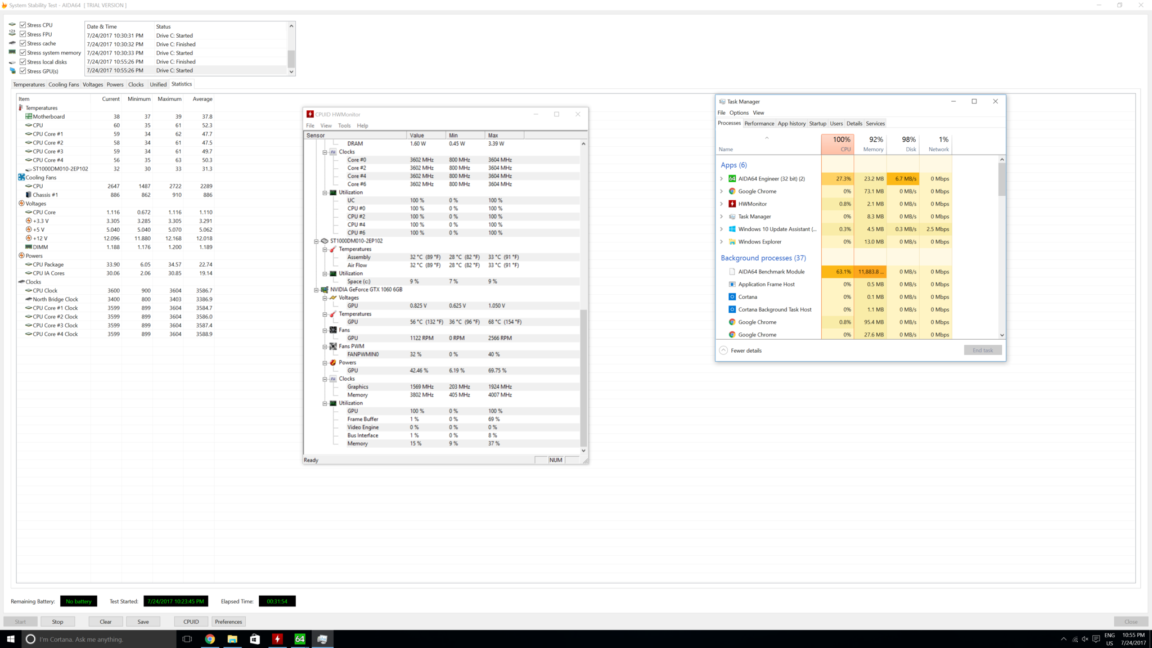Open the Voltages tab in AIDA64
Screen dimensions: 1152x648
click(x=93, y=84)
